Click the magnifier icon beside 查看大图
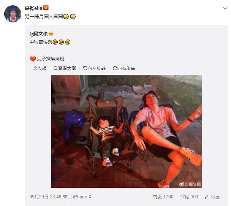 [55, 68]
